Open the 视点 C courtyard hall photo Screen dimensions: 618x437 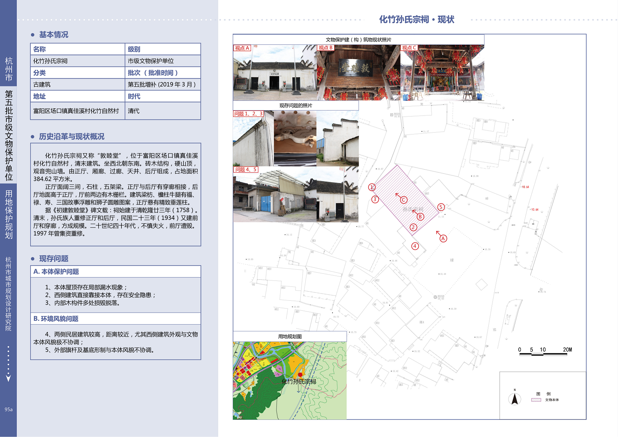(442, 72)
